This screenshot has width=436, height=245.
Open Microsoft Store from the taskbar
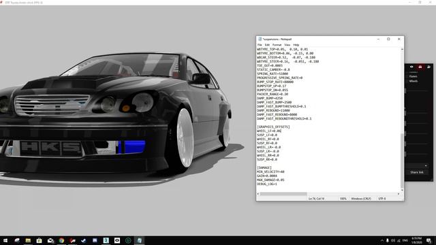[39, 240]
